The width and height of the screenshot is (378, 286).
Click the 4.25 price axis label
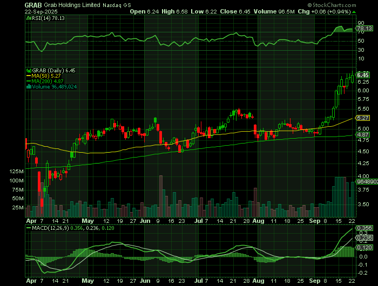pyautogui.click(x=363, y=164)
